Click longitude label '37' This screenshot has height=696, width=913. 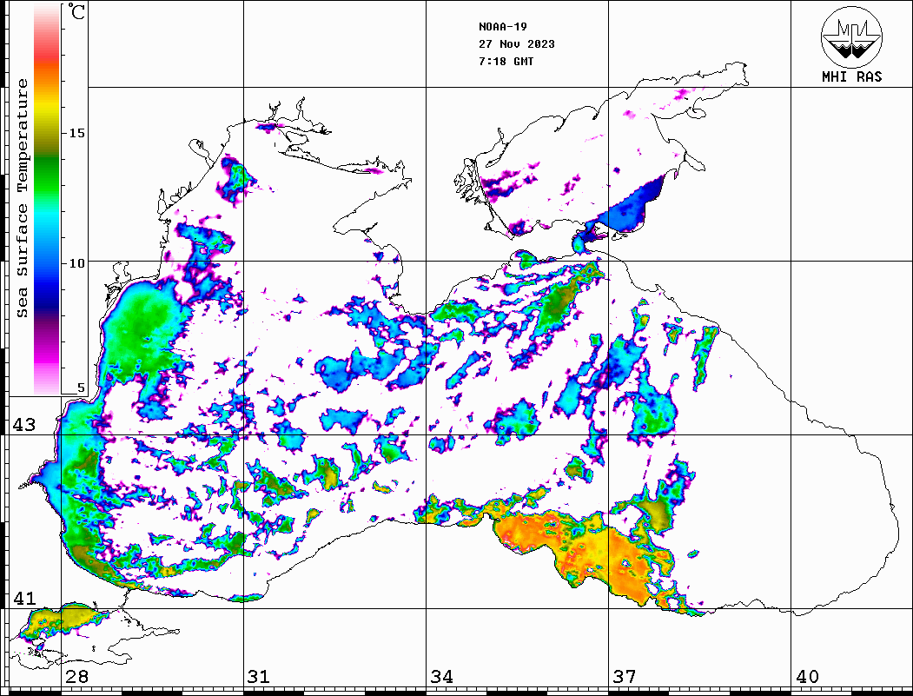click(x=625, y=677)
